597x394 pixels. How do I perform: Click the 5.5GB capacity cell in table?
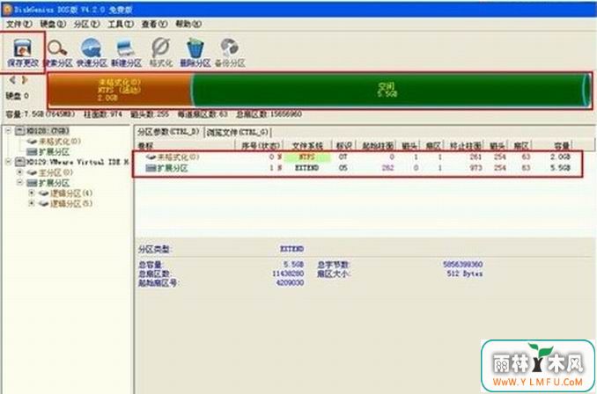560,168
